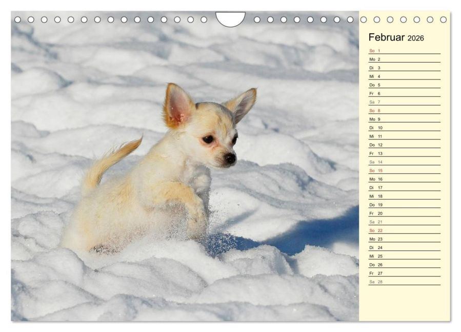Select the date row So 8
The image size is (461, 332).
tap(405, 111)
